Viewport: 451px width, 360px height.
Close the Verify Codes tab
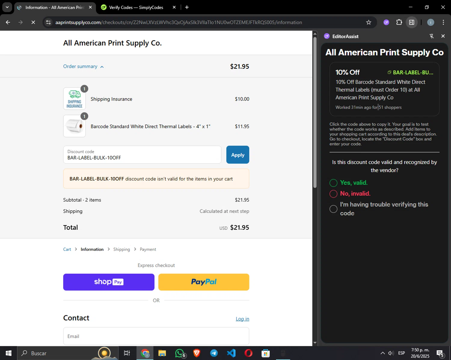pyautogui.click(x=174, y=7)
